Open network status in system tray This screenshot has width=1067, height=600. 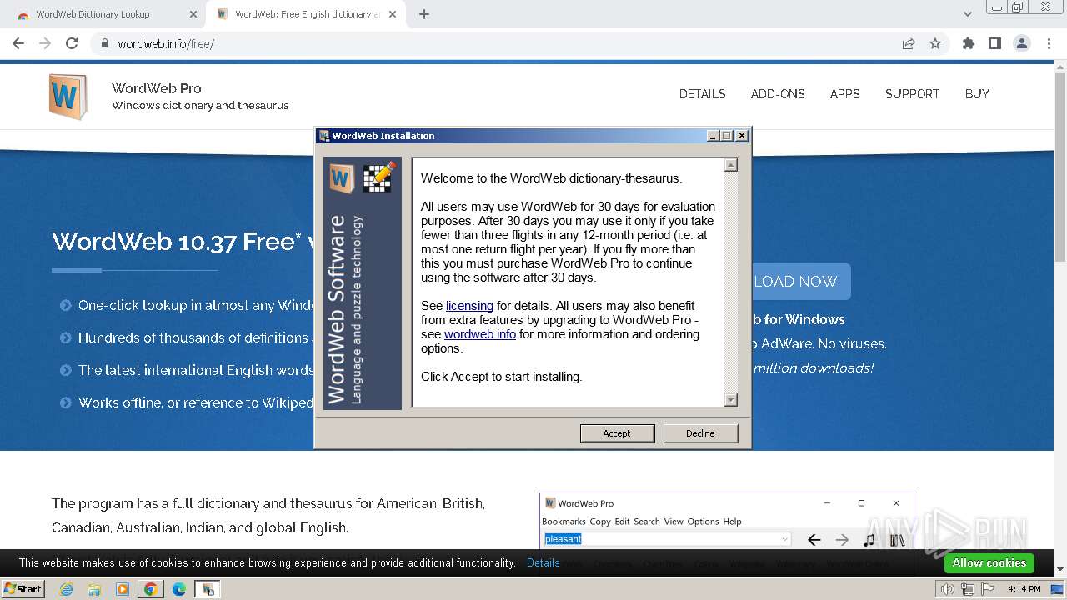(968, 589)
